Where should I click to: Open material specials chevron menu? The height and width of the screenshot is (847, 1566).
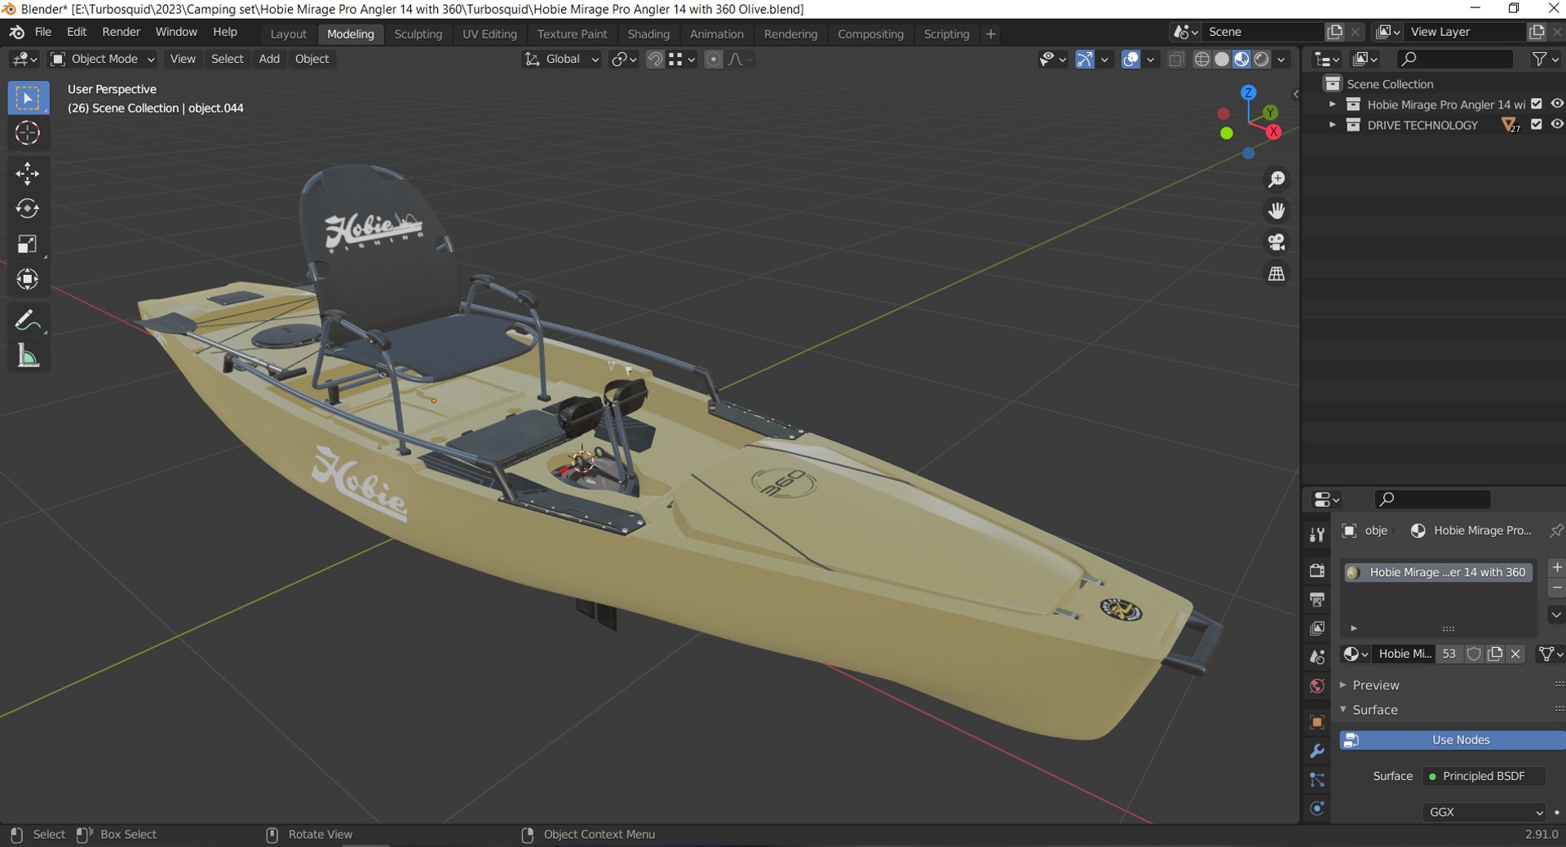1556,614
